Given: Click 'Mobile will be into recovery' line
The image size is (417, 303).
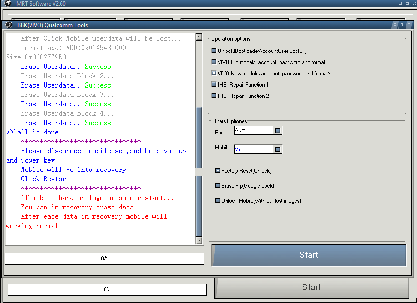Looking at the screenshot, I should point(73,170).
